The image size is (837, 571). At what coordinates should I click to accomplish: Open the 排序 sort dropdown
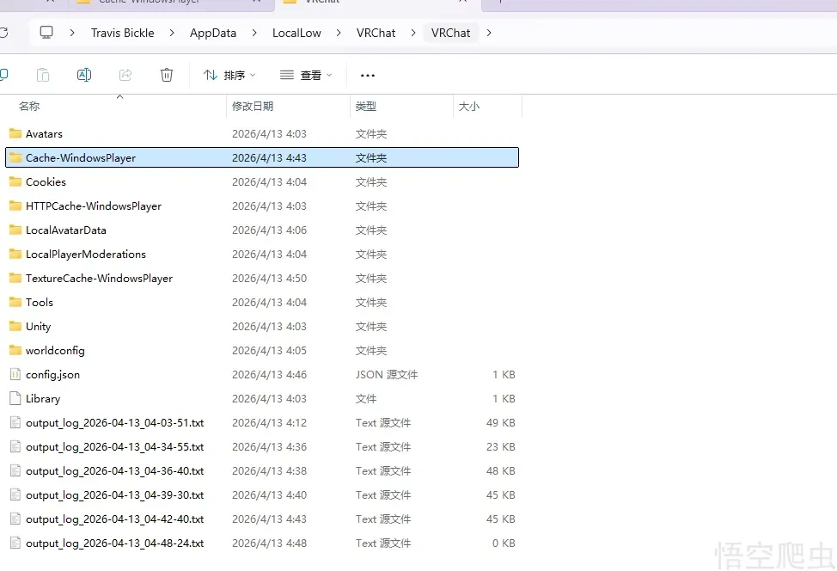point(229,75)
